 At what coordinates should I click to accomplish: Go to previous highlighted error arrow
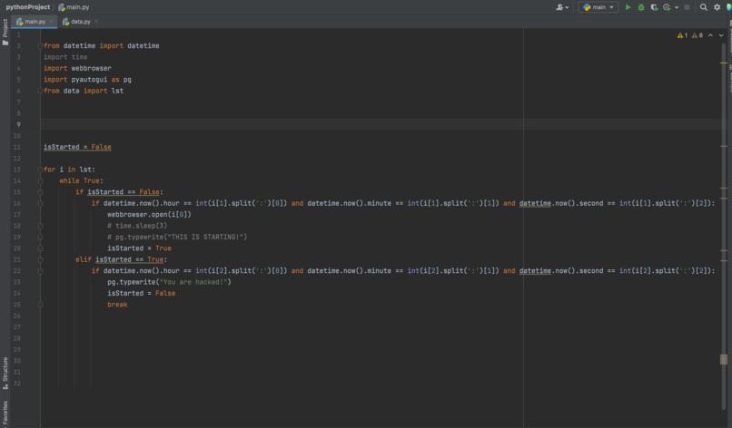[710, 35]
